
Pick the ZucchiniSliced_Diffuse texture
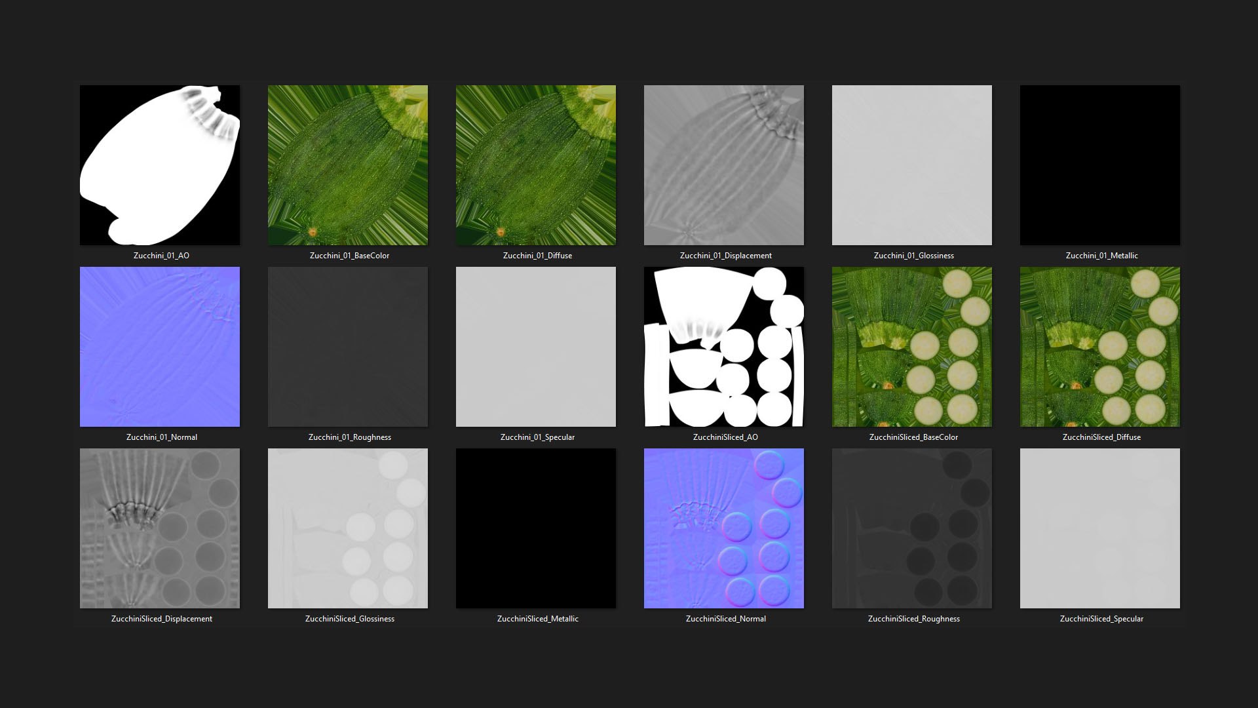(1100, 347)
